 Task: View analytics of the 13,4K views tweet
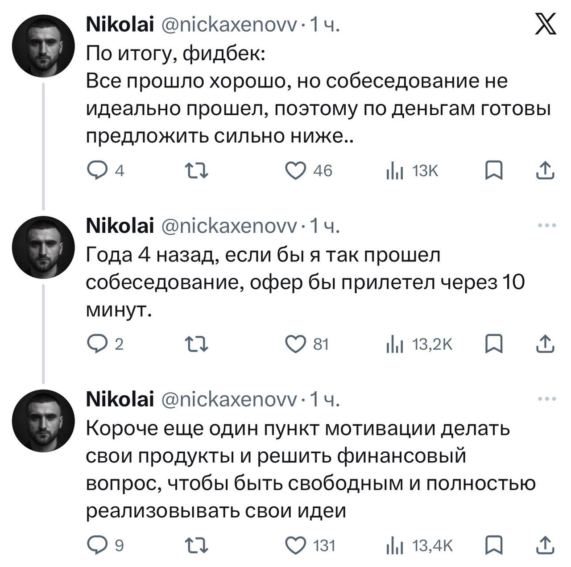(x=395, y=546)
